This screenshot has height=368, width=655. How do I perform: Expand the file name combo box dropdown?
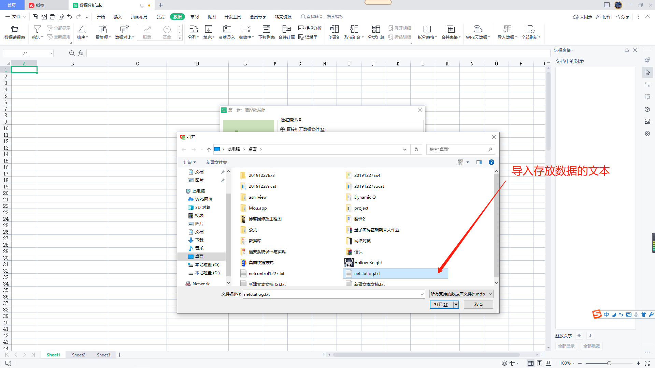422,294
